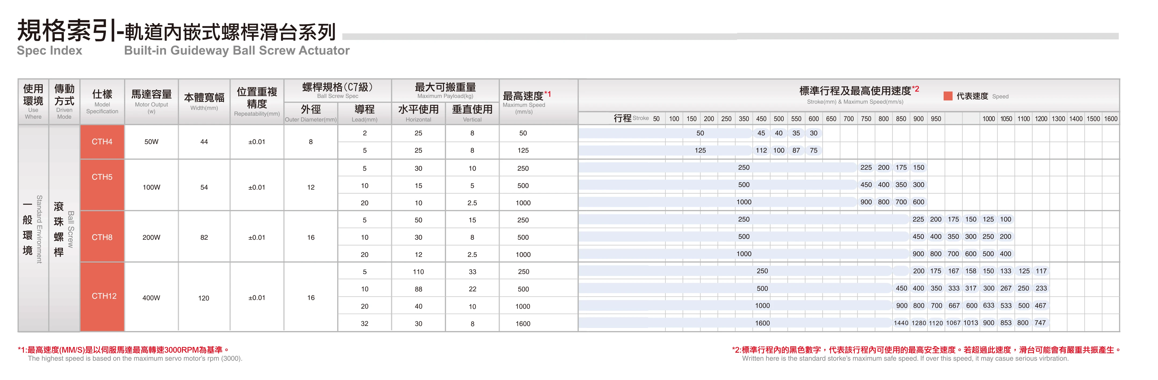
Task: Click the red speed legend square
Action: click(948, 96)
